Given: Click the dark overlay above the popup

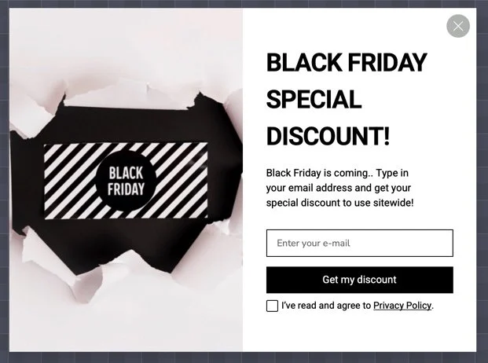Looking at the screenshot, I should coord(236,4).
